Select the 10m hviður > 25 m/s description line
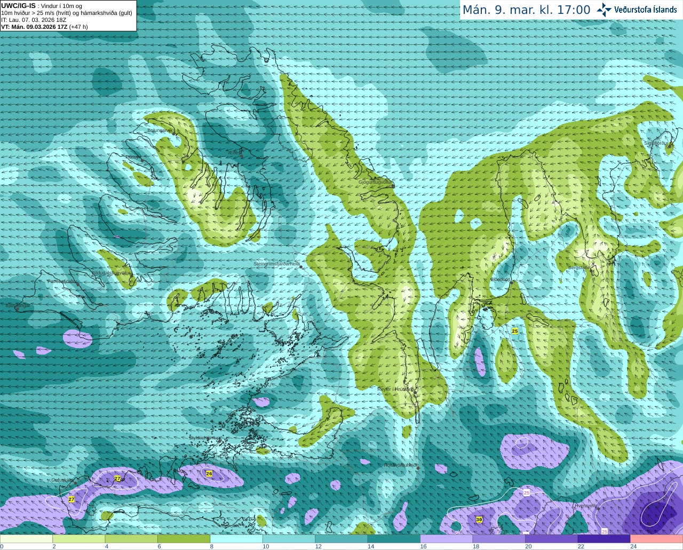This screenshot has height=550, width=683. [67, 13]
